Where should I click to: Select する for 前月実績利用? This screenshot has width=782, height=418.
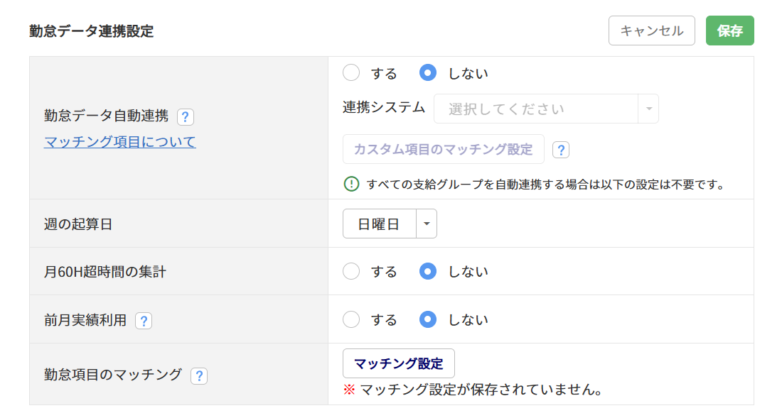click(x=351, y=319)
